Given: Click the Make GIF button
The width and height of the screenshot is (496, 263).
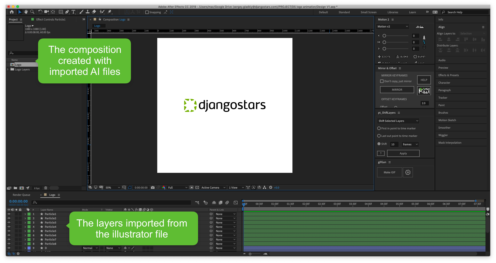Looking at the screenshot, I should click(x=389, y=172).
